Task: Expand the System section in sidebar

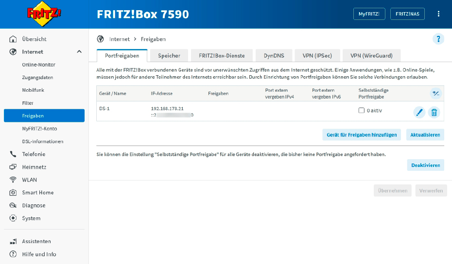Action: point(31,218)
